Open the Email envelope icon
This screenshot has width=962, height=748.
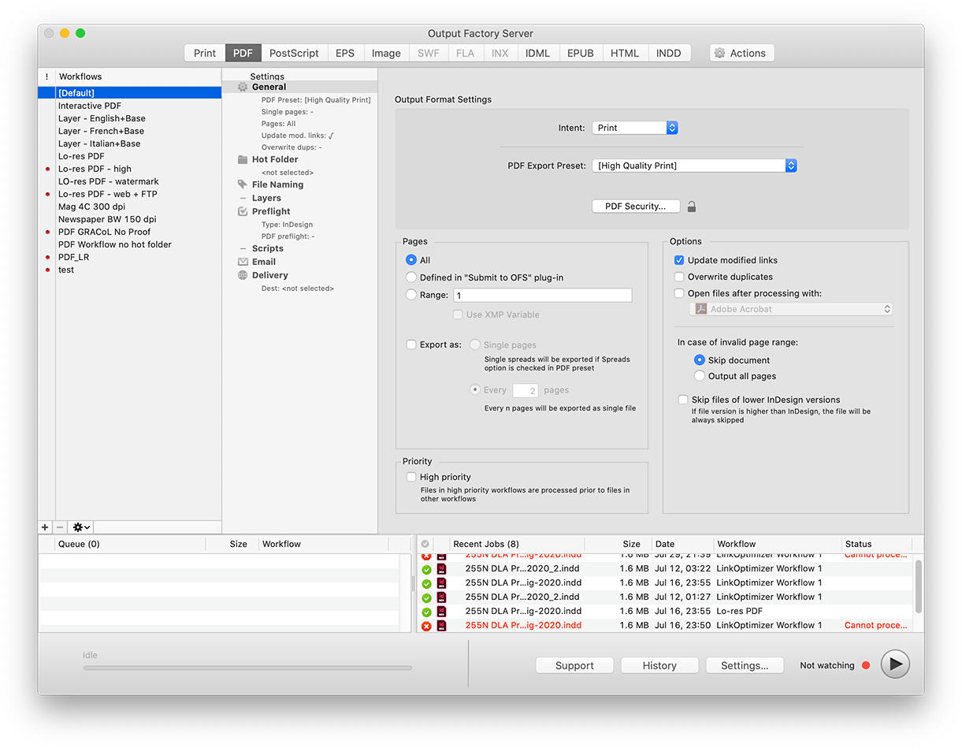[x=242, y=261]
